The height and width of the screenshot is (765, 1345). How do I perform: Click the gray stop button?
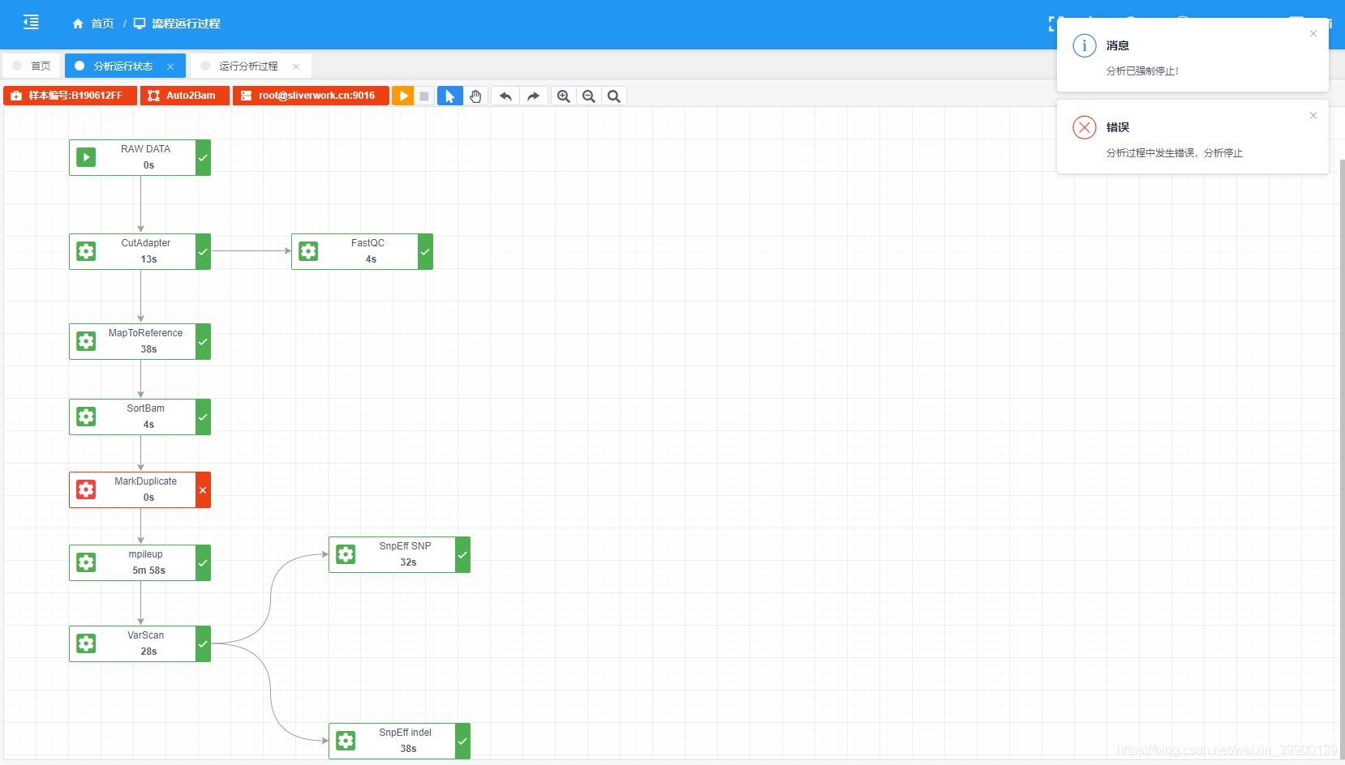point(423,96)
